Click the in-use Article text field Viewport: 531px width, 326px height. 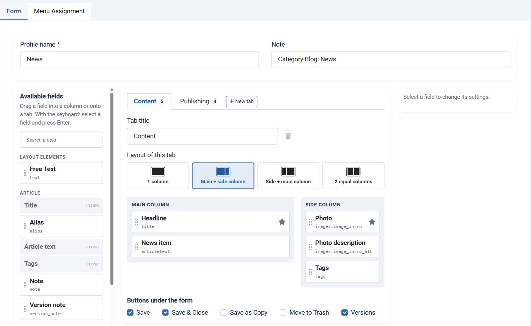point(61,247)
